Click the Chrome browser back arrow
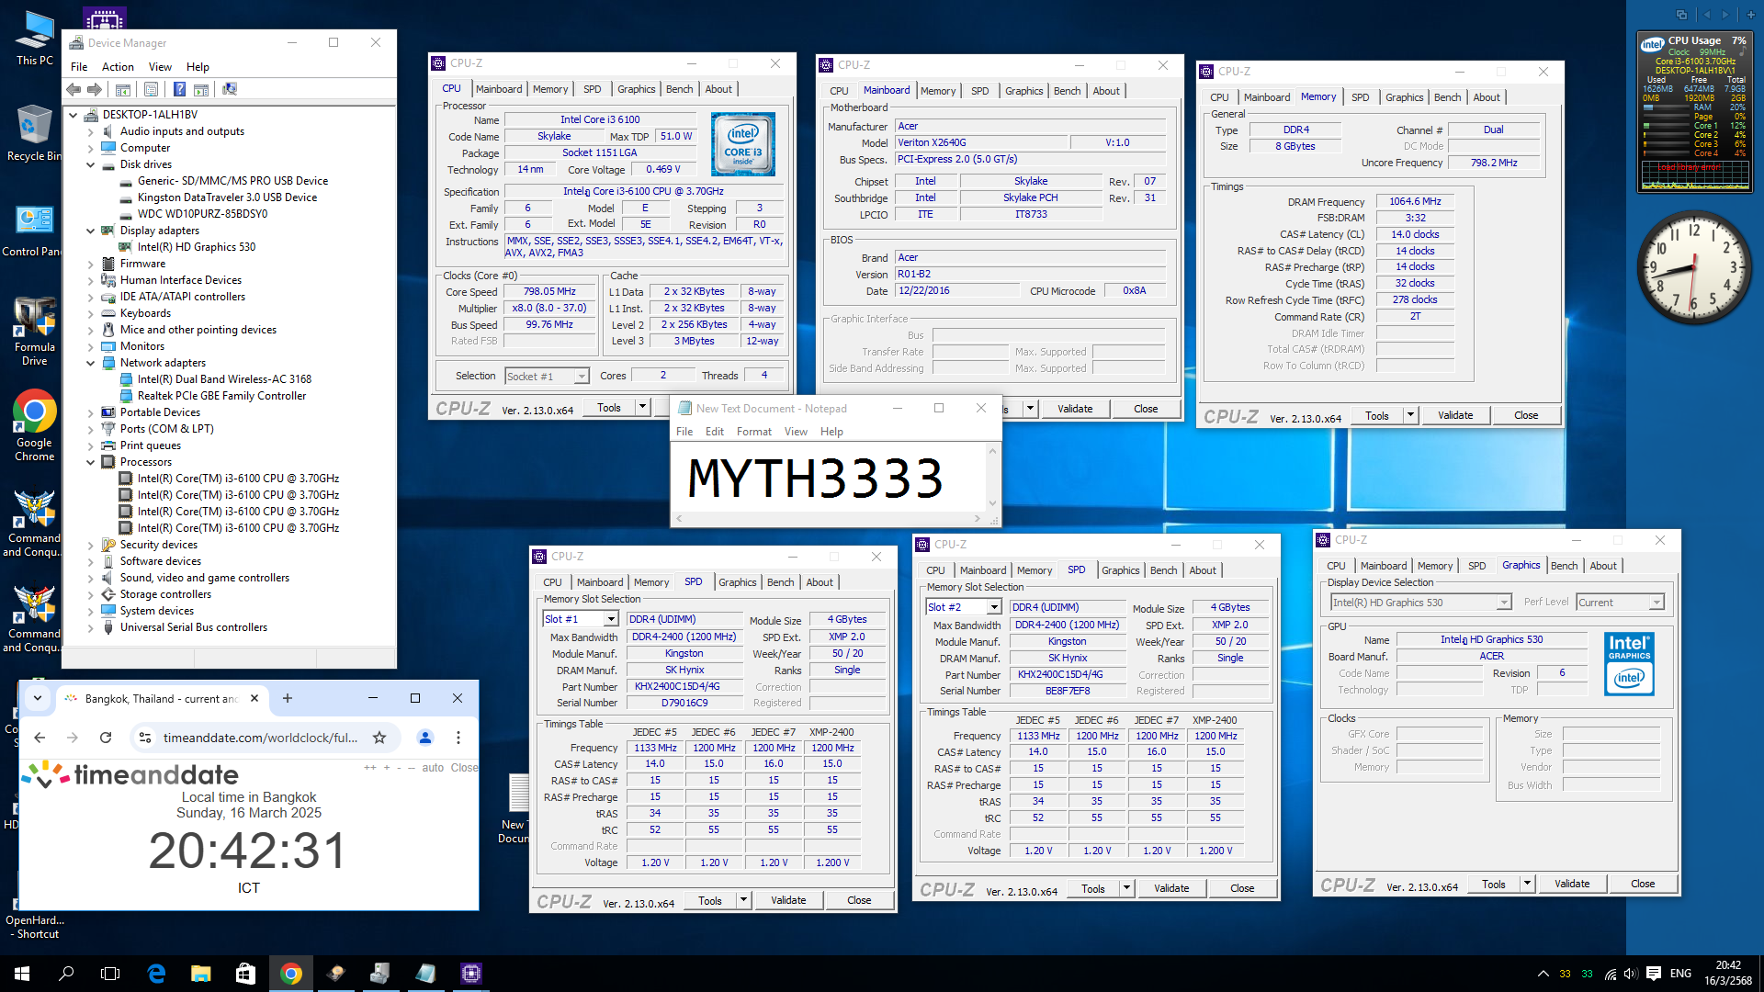1764x992 pixels. (x=40, y=738)
